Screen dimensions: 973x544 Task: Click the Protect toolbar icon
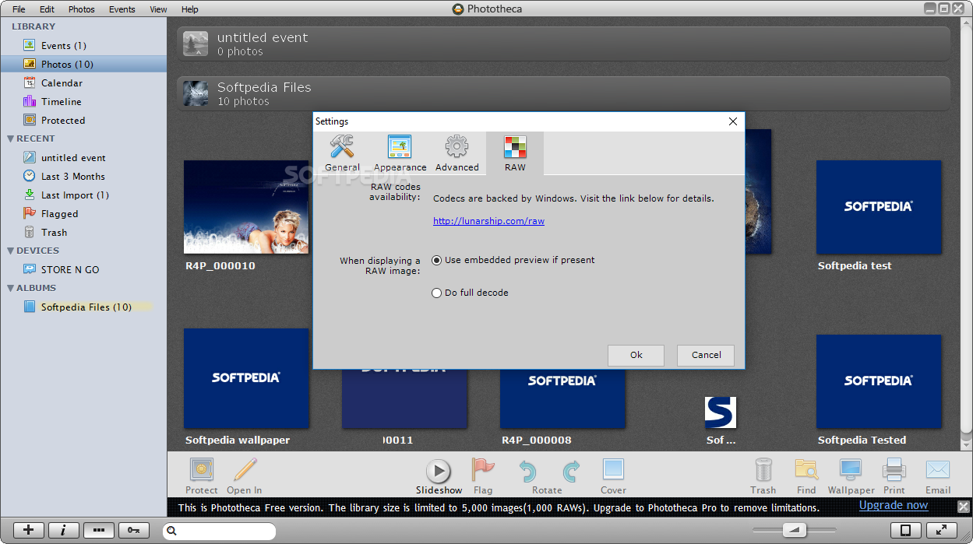click(202, 476)
